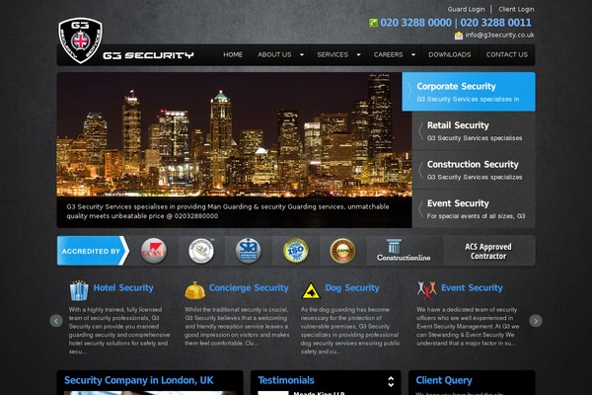Click the Concierge Security bell icon
The height and width of the screenshot is (395, 592).
194,290
